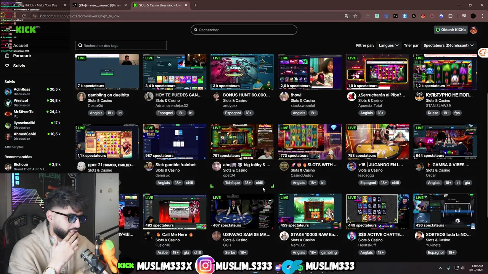Viewport: 488px width, 274px height.
Task: Click the STANISLAW89 channel avatar
Action: click(419, 96)
